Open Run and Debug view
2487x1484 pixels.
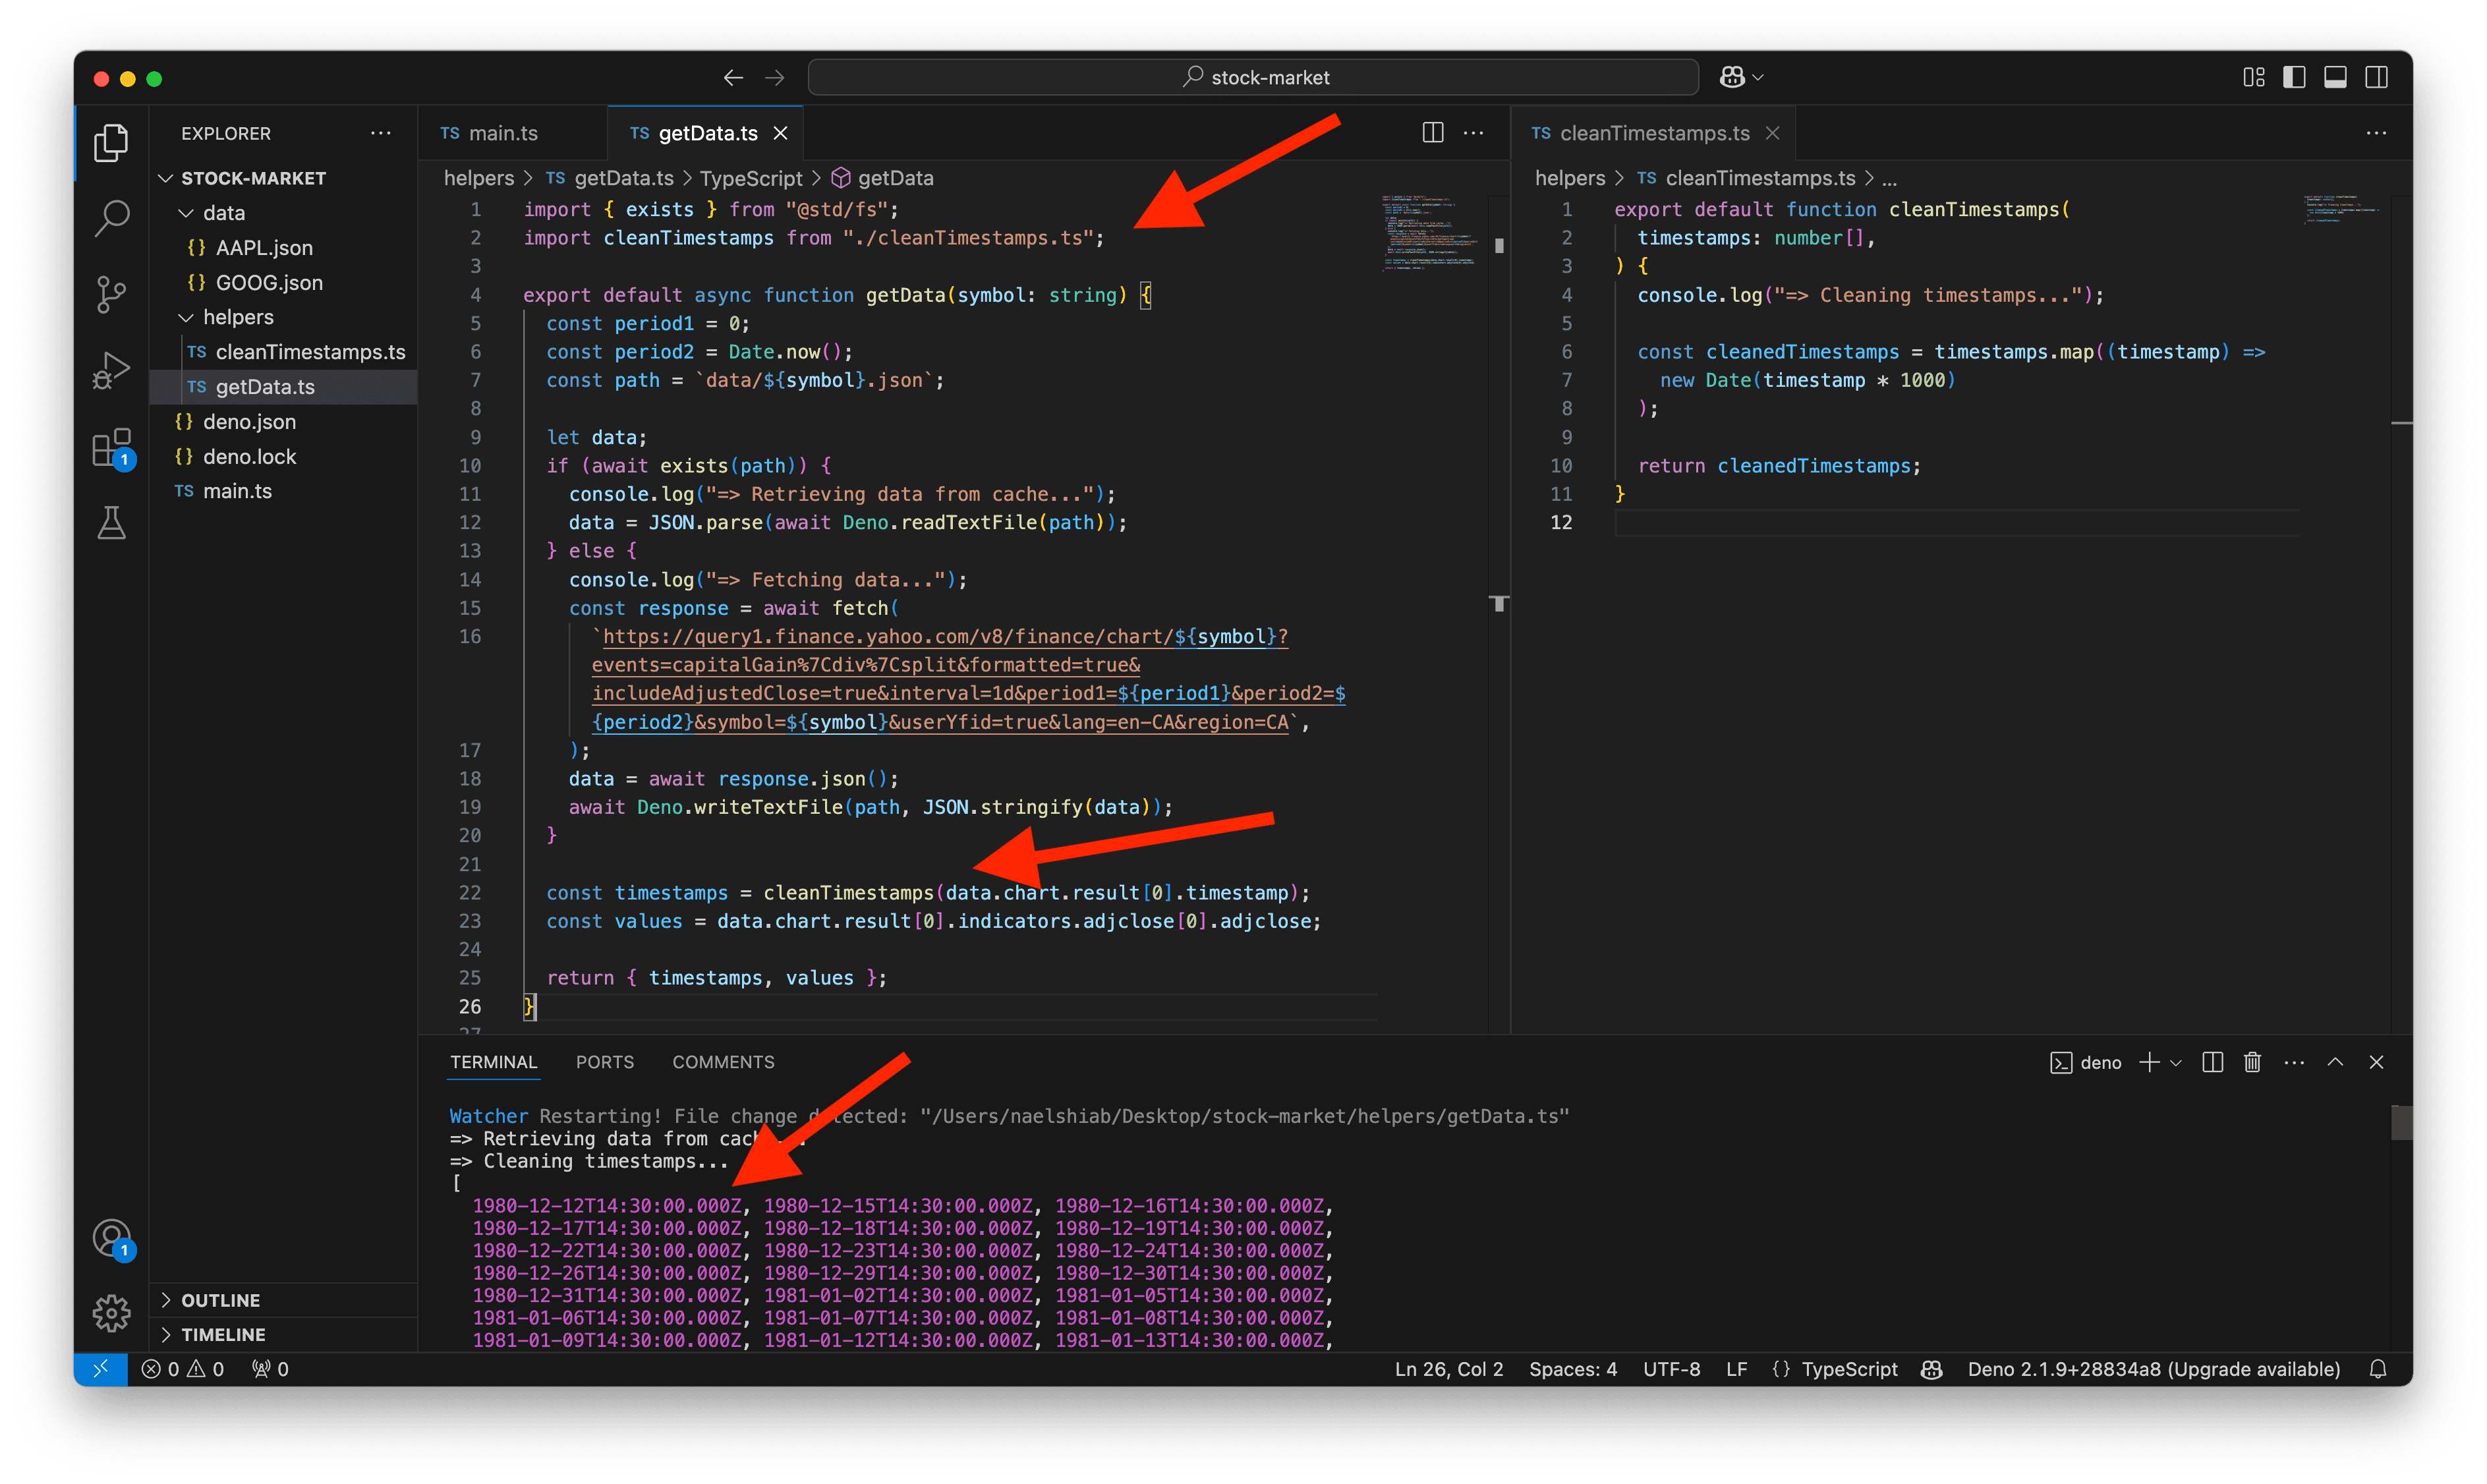(111, 371)
